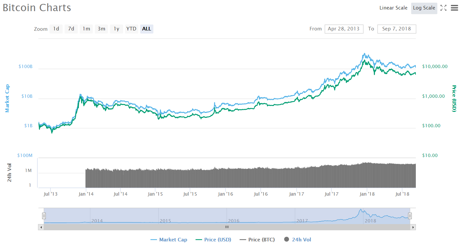Open the From date field
Viewport: 460px width, 245px height.
point(344,29)
